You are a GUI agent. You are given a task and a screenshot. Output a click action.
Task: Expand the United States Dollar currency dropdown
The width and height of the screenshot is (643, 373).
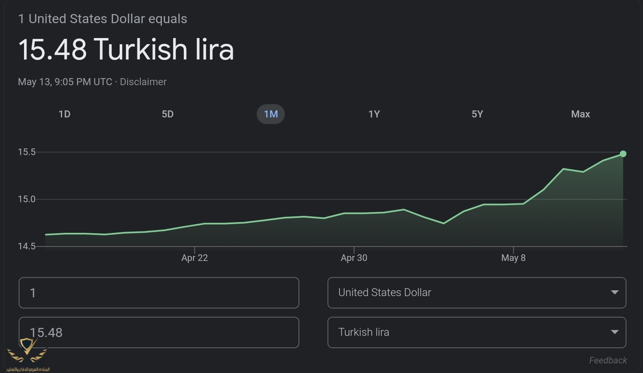click(x=477, y=293)
